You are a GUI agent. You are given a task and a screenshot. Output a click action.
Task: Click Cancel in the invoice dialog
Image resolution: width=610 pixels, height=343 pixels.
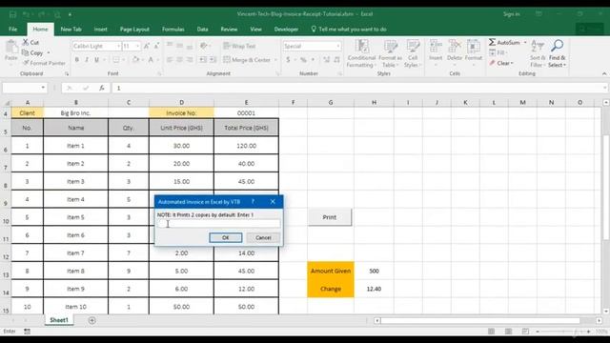tap(263, 237)
